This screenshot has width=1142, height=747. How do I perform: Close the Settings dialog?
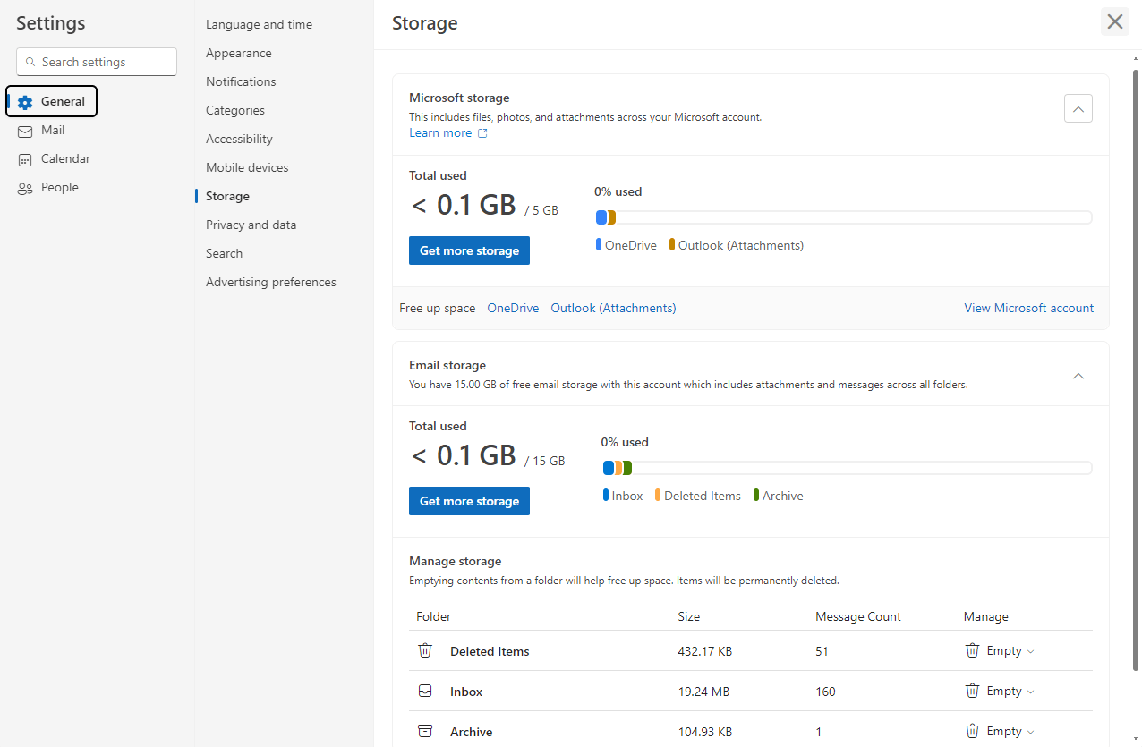point(1115,21)
